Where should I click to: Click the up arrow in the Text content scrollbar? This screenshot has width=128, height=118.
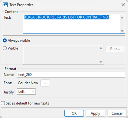(x=122, y=18)
